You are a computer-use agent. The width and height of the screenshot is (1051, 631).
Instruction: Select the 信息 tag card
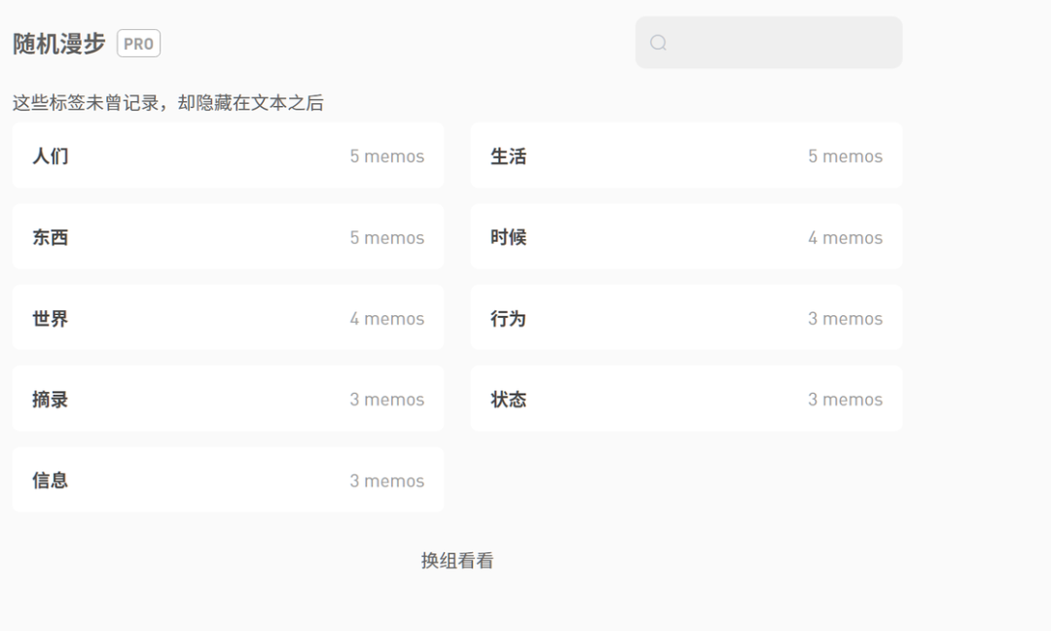(x=228, y=479)
